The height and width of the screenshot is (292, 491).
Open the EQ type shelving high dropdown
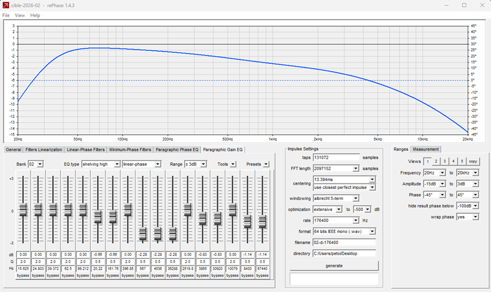[101, 164]
